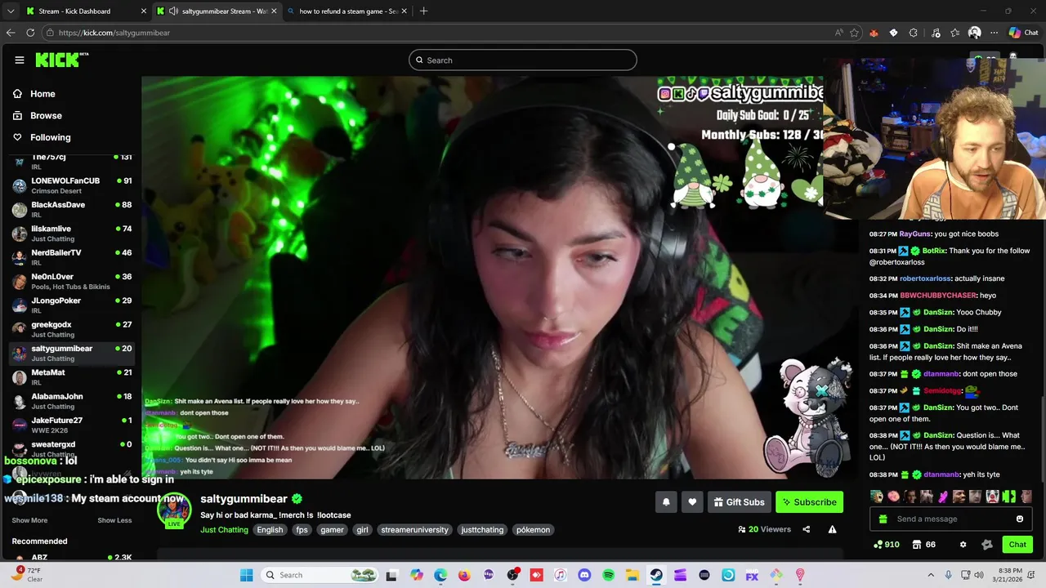
Task: Open JakeFuture27 channel
Action: pos(72,425)
